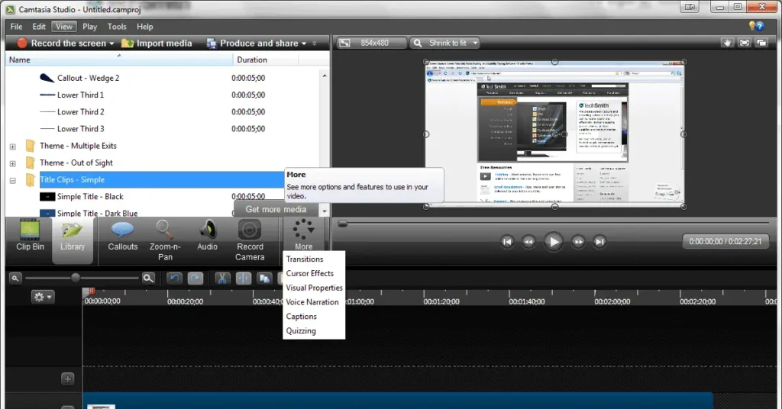This screenshot has height=409, width=782.
Task: Click the library scroll-down arrow
Action: click(x=324, y=211)
